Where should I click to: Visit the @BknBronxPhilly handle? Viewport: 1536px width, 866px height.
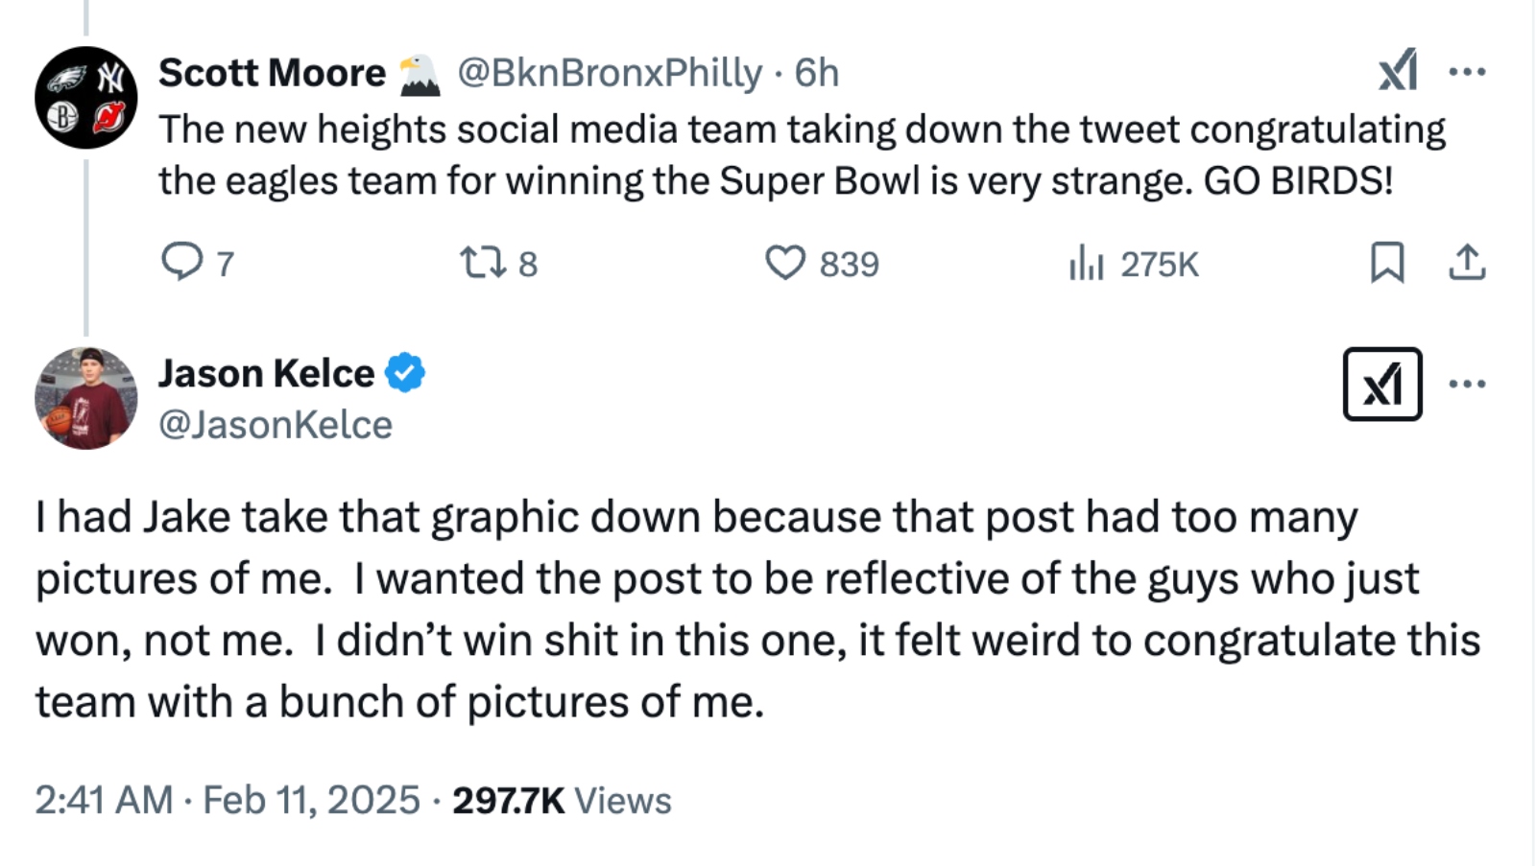(612, 71)
